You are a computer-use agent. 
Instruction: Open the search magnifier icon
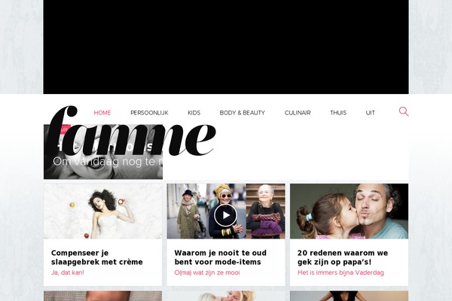404,111
